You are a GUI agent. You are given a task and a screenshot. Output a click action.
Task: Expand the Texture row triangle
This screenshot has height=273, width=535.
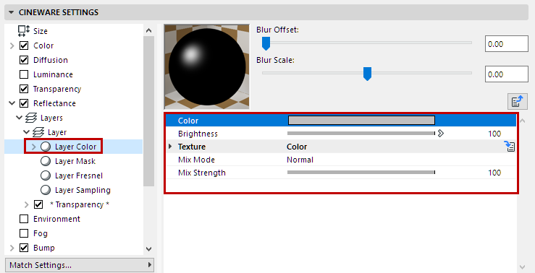170,147
